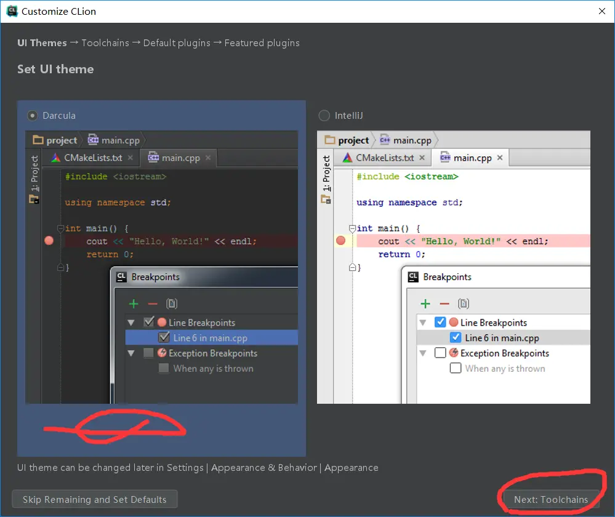Image resolution: width=615 pixels, height=517 pixels.
Task: Toggle When any is thrown checkbox, Darcula preview
Action: coord(164,368)
